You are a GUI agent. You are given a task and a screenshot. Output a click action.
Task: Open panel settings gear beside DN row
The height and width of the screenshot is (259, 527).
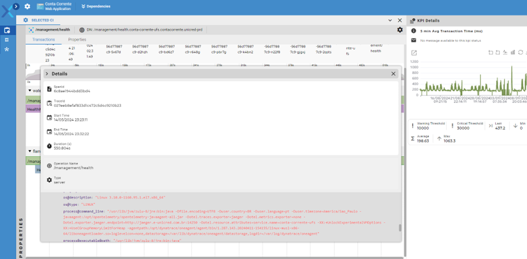point(400,30)
